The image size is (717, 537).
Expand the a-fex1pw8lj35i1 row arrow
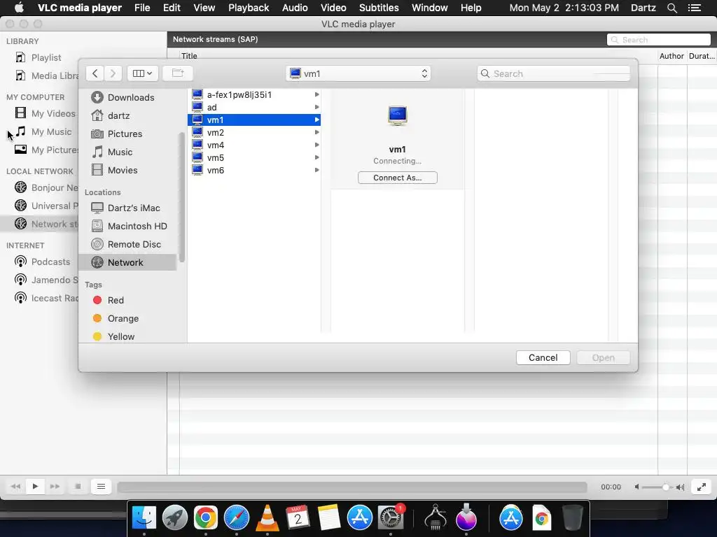316,94
